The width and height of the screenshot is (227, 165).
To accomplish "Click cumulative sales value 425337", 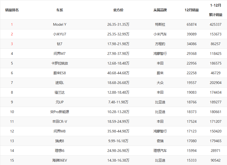I will click(216, 24).
